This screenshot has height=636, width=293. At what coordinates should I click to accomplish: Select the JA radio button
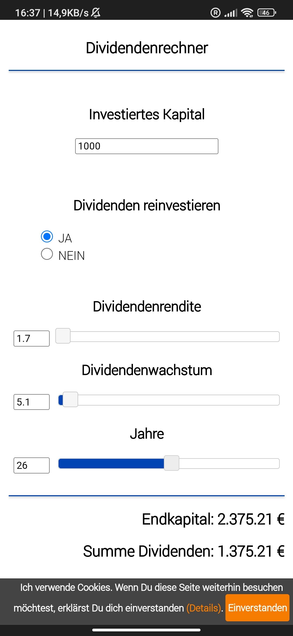point(47,236)
